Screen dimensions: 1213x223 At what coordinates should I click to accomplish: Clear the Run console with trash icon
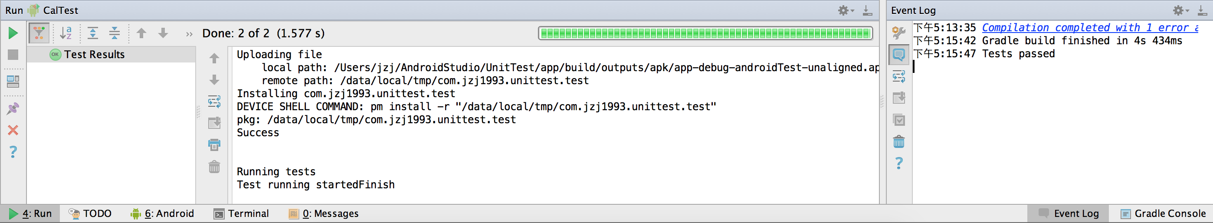(214, 167)
